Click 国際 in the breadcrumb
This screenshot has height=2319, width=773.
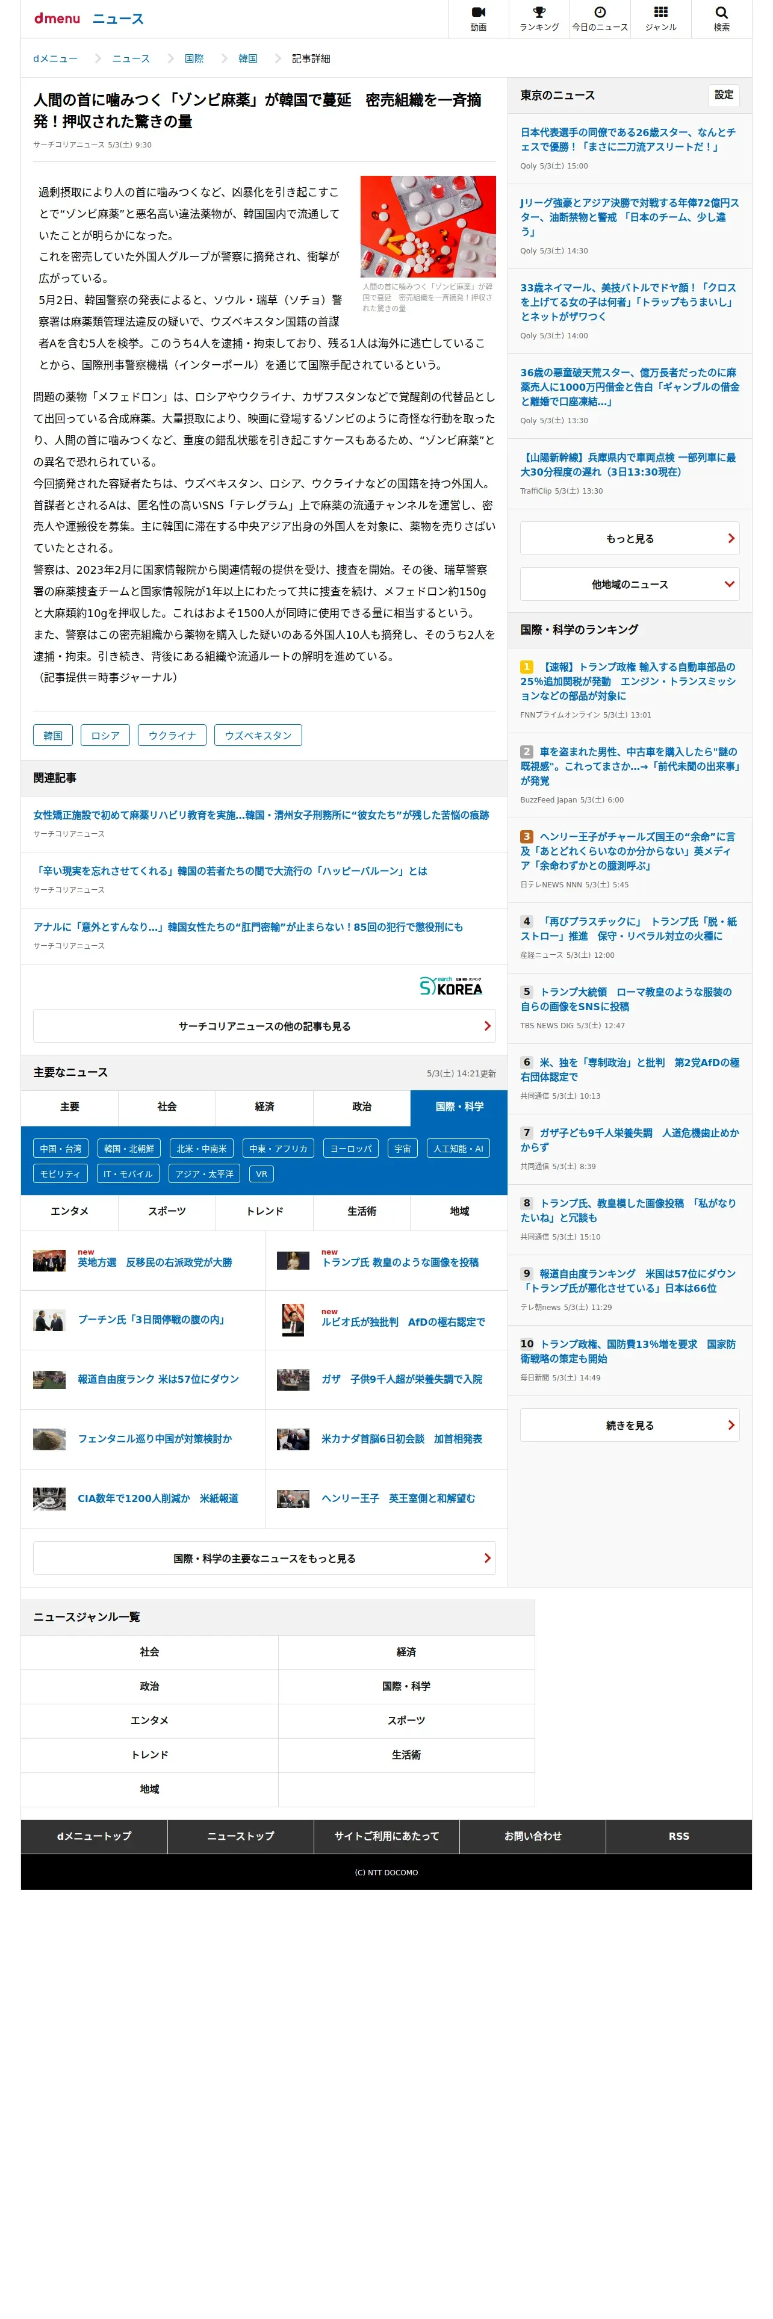194,58
